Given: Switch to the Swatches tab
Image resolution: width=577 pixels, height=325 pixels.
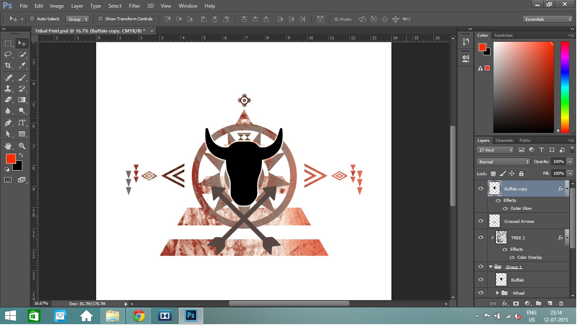Looking at the screenshot, I should [x=503, y=35].
